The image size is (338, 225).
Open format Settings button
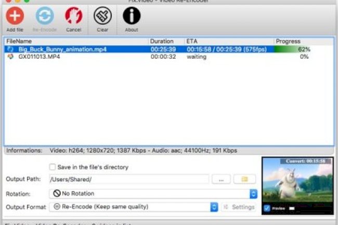point(239,207)
